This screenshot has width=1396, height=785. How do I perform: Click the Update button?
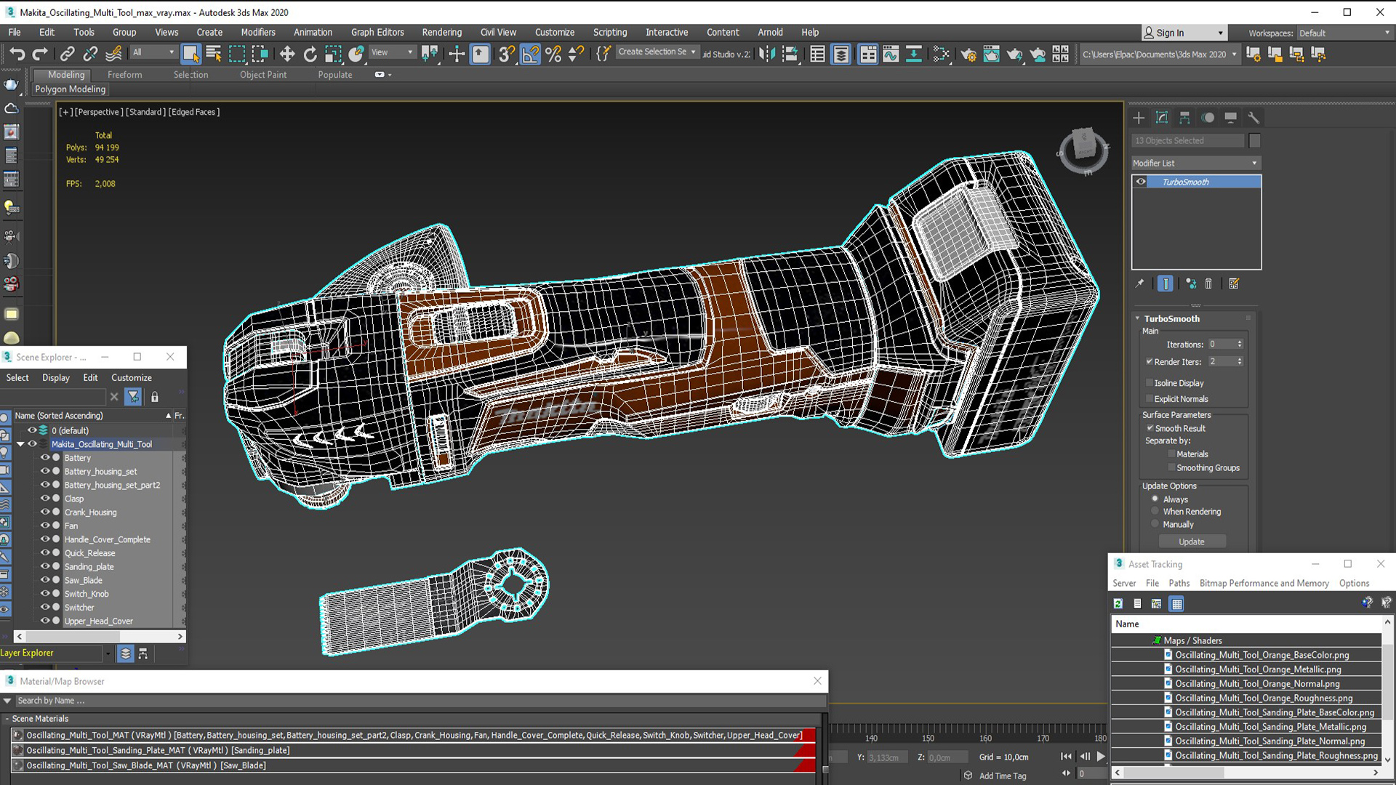click(1192, 542)
